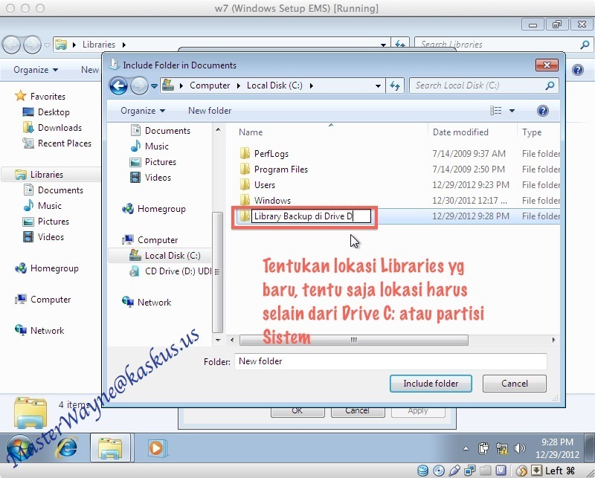Select the PerfLogs folder icon
This screenshot has height=478, width=595.
click(x=245, y=154)
